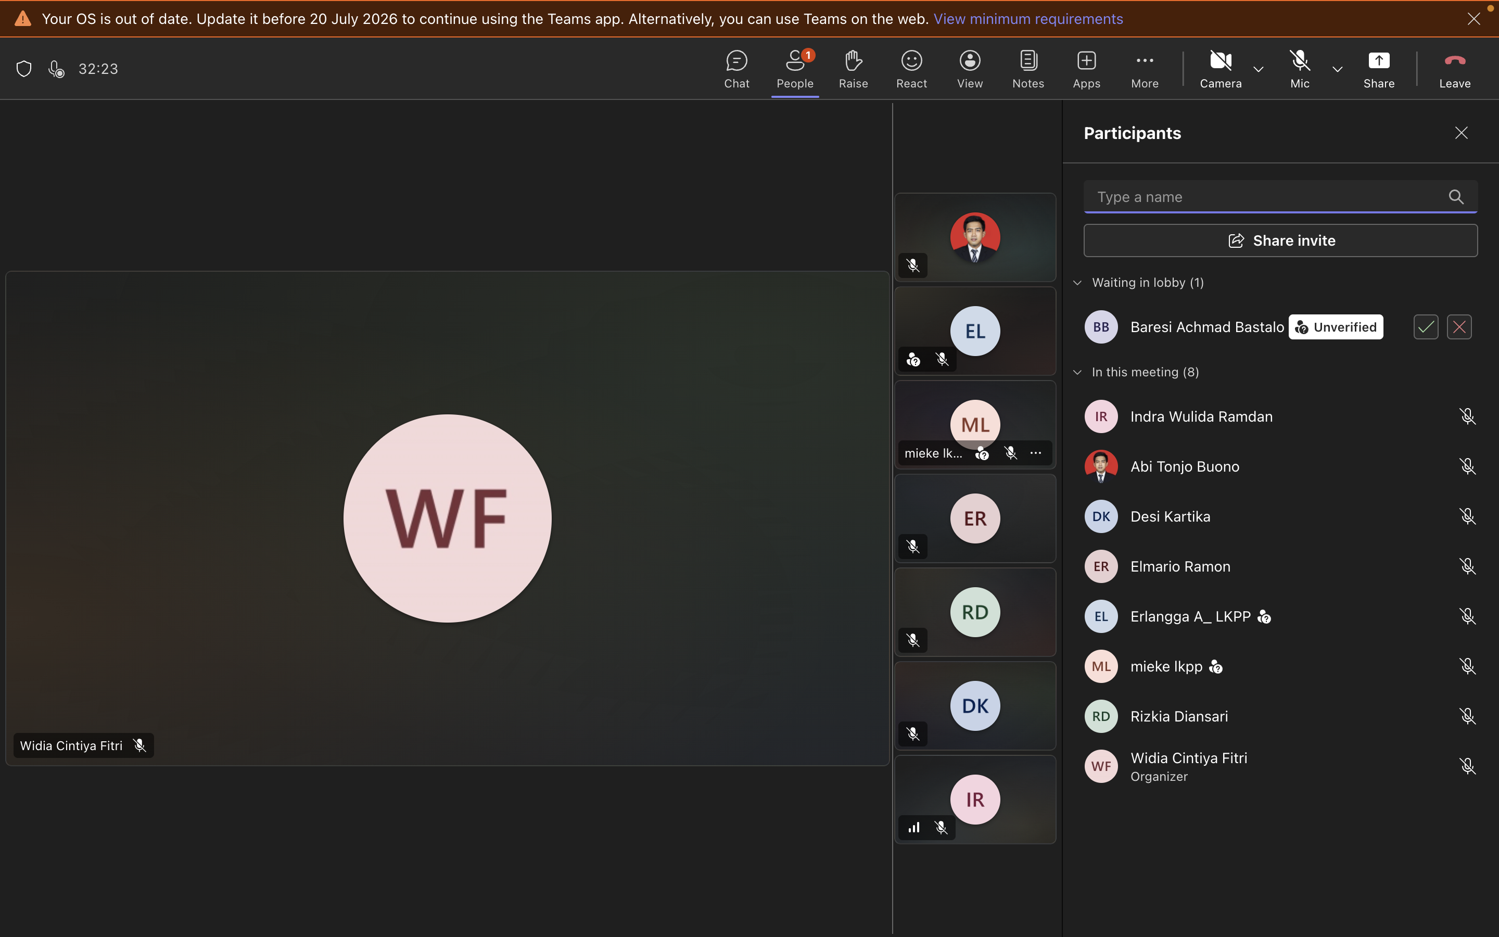
Task: Raise your hand in the meeting
Action: tap(853, 69)
